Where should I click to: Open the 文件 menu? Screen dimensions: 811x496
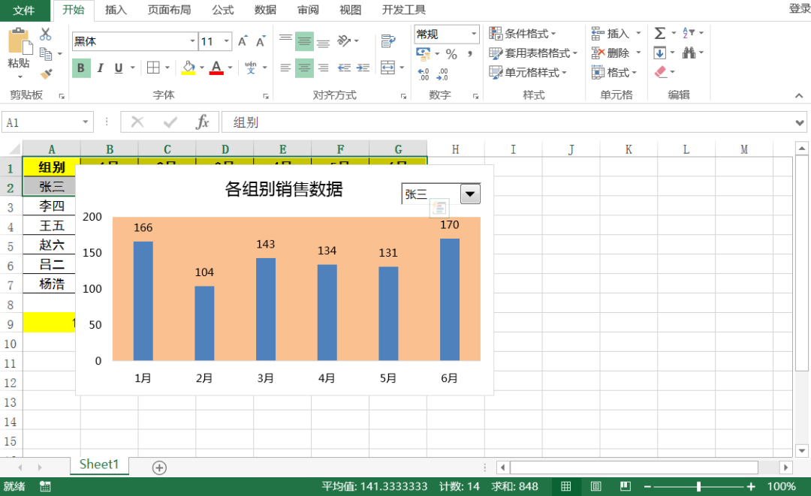[x=24, y=11]
